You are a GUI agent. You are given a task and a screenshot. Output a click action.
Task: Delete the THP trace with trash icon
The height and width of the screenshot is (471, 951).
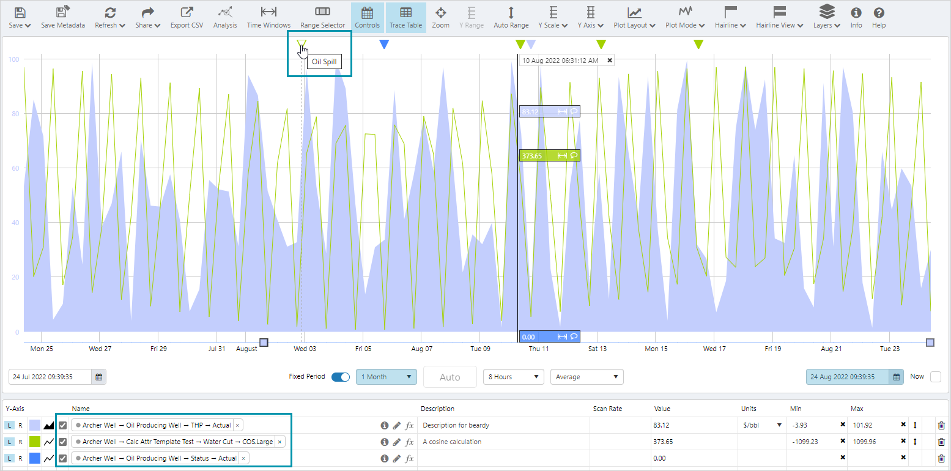coord(941,425)
